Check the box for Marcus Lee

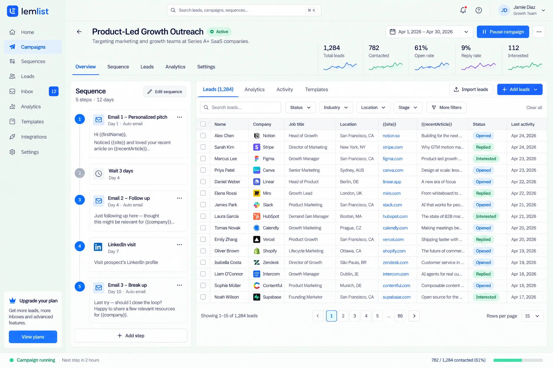pos(203,159)
